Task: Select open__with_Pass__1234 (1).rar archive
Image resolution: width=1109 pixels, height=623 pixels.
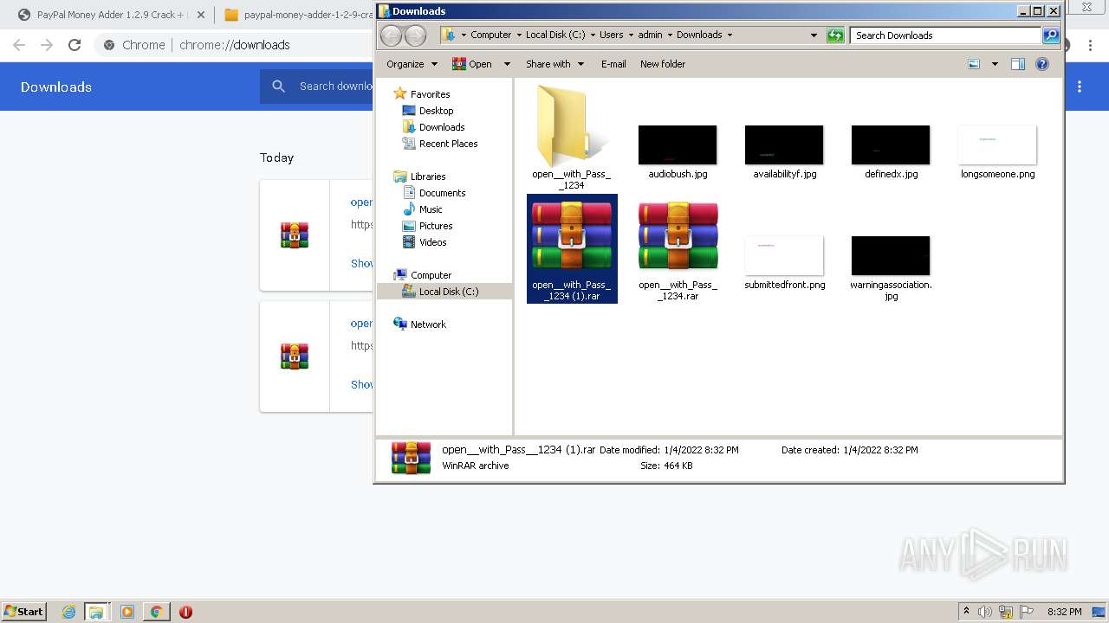Action: point(572,248)
